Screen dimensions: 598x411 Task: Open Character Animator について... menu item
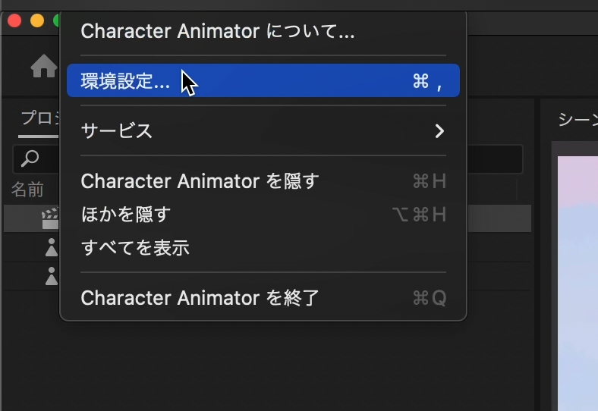click(217, 31)
